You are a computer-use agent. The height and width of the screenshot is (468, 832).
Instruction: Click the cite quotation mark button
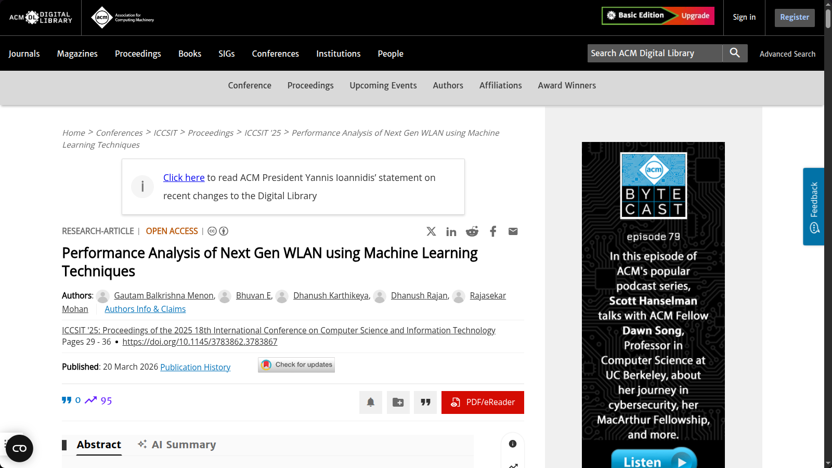[425, 402]
